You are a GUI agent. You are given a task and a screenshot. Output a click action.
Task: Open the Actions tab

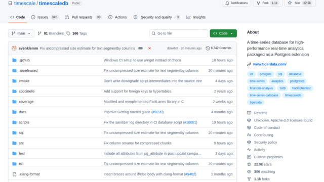tap(117, 17)
